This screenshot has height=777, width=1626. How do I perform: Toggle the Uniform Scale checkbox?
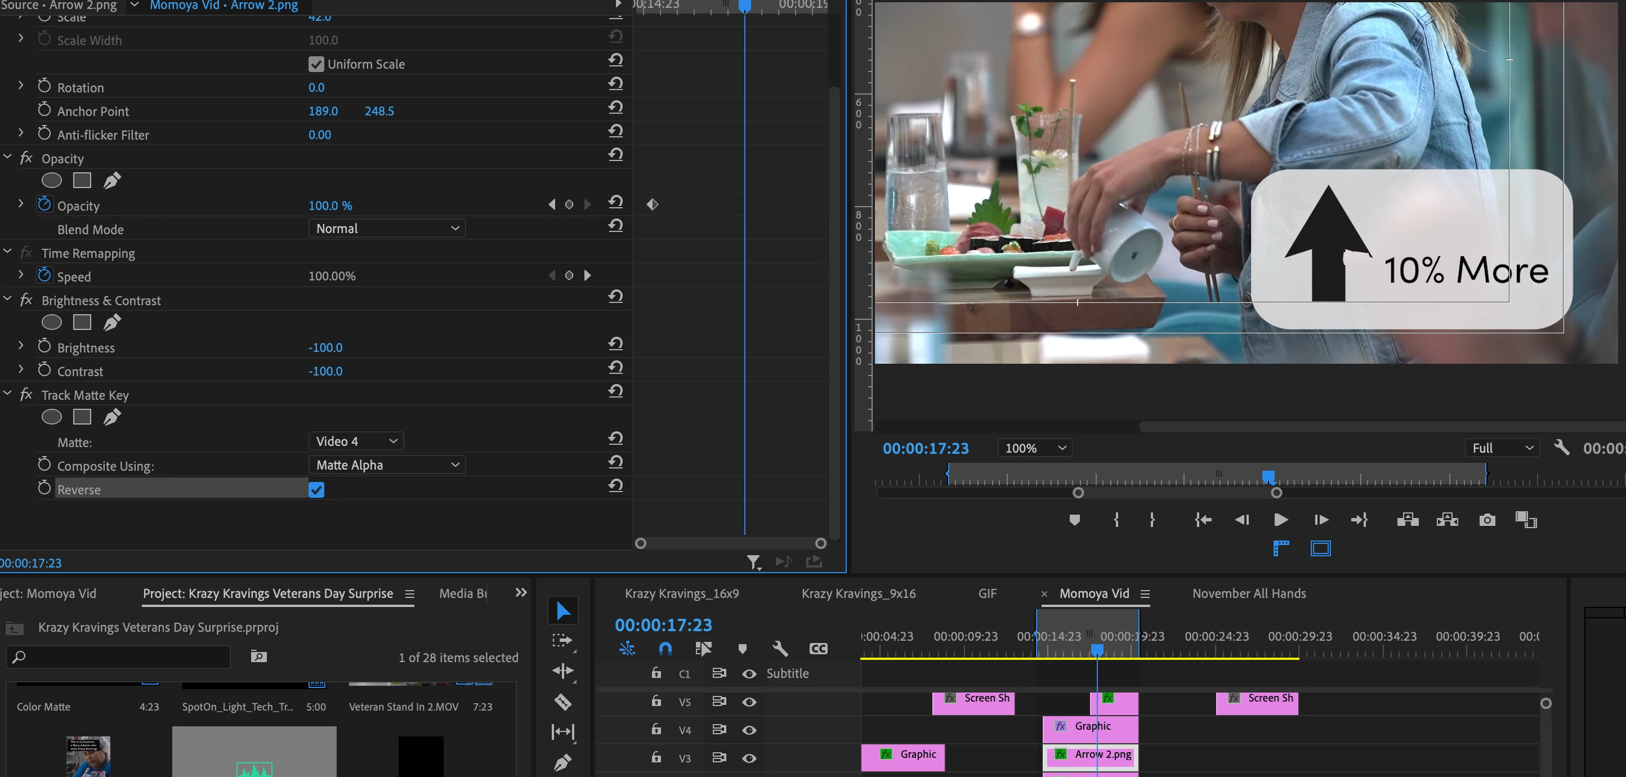(x=316, y=64)
